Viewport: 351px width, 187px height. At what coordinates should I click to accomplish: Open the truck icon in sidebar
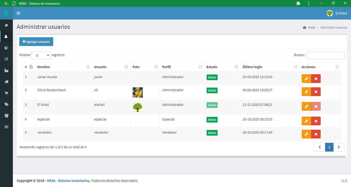(x=6, y=82)
